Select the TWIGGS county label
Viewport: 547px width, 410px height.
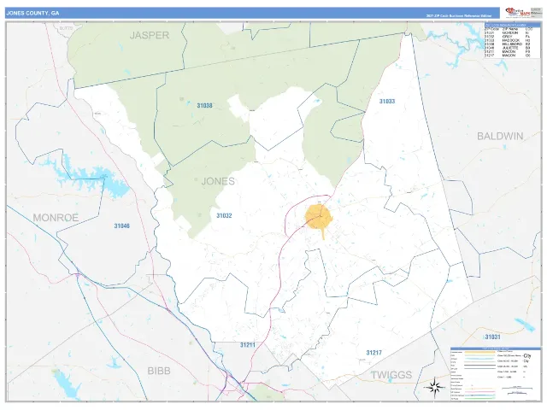[x=391, y=375]
